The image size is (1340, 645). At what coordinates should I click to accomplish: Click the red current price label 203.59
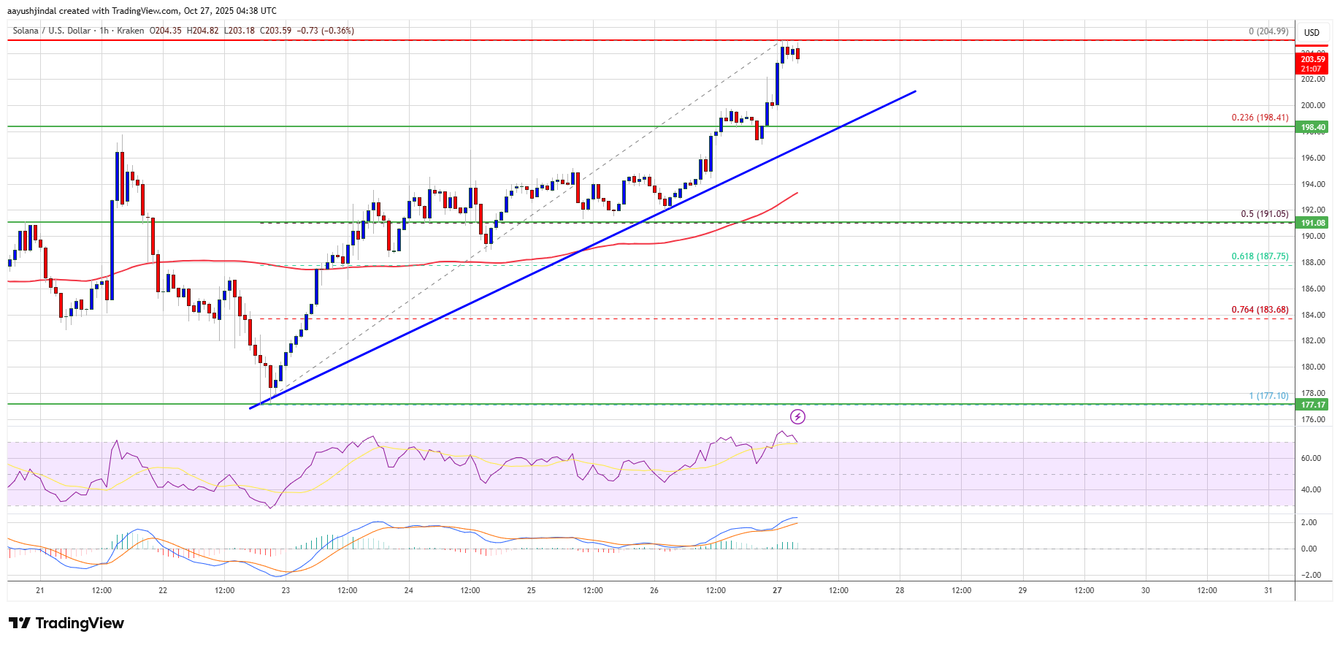pos(1312,59)
